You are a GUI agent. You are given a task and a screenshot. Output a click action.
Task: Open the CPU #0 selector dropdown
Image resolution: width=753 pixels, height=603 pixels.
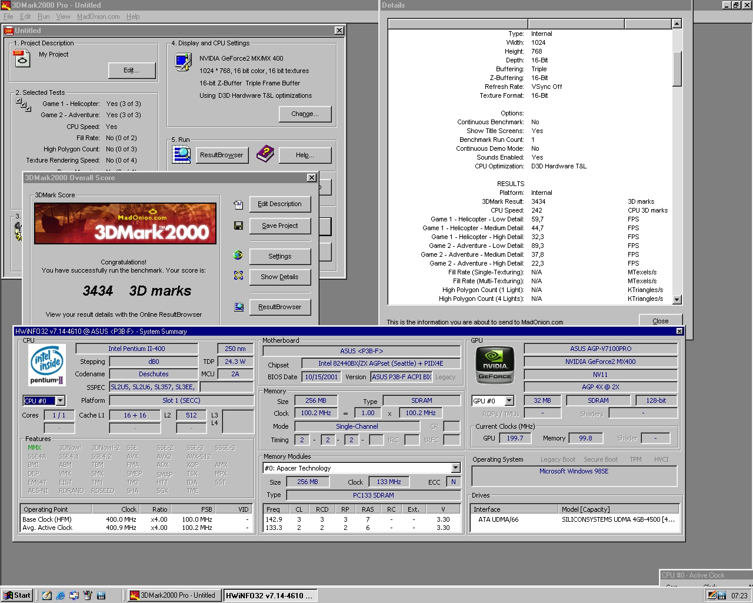click(60, 401)
